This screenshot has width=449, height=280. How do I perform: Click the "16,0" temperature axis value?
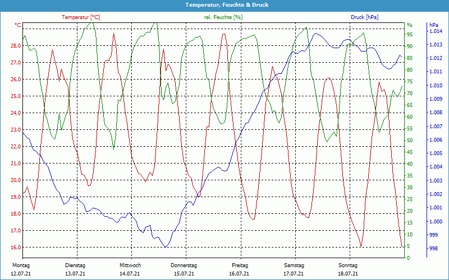[16, 248]
